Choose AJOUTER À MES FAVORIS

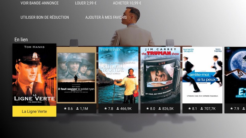(x=106, y=17)
